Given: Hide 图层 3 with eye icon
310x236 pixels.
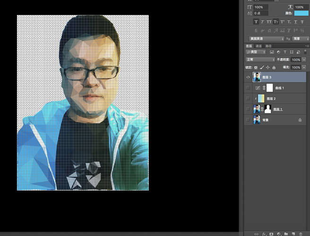Looking at the screenshot, I should pos(248,77).
